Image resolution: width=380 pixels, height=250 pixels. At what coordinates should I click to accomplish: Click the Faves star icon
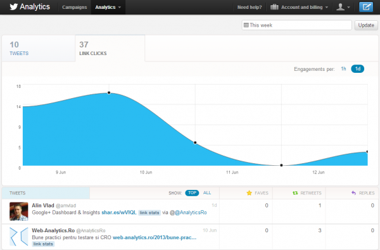(x=249, y=193)
